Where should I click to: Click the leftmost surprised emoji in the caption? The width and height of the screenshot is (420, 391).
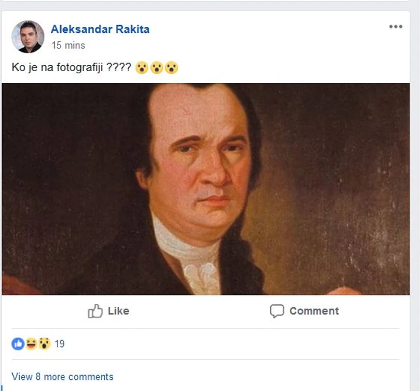[141, 68]
